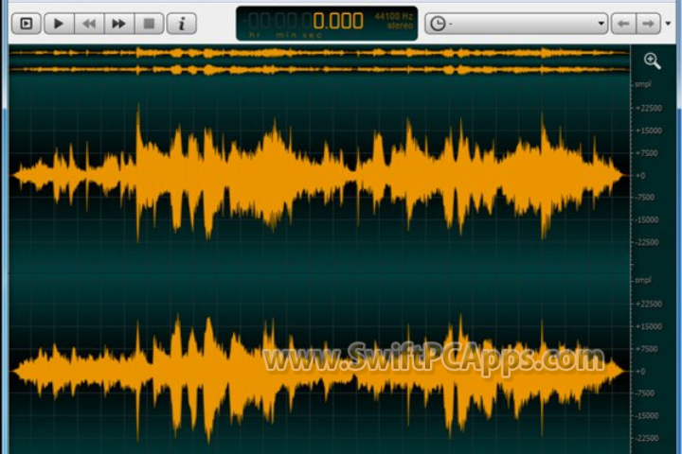Click the upper channel waveform
The width and height of the screenshot is (682, 454).
(x=320, y=174)
